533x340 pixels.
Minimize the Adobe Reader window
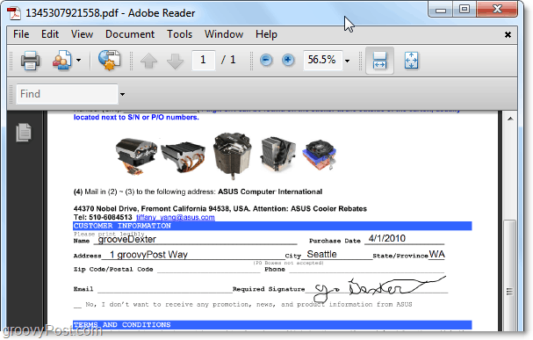[441, 10]
